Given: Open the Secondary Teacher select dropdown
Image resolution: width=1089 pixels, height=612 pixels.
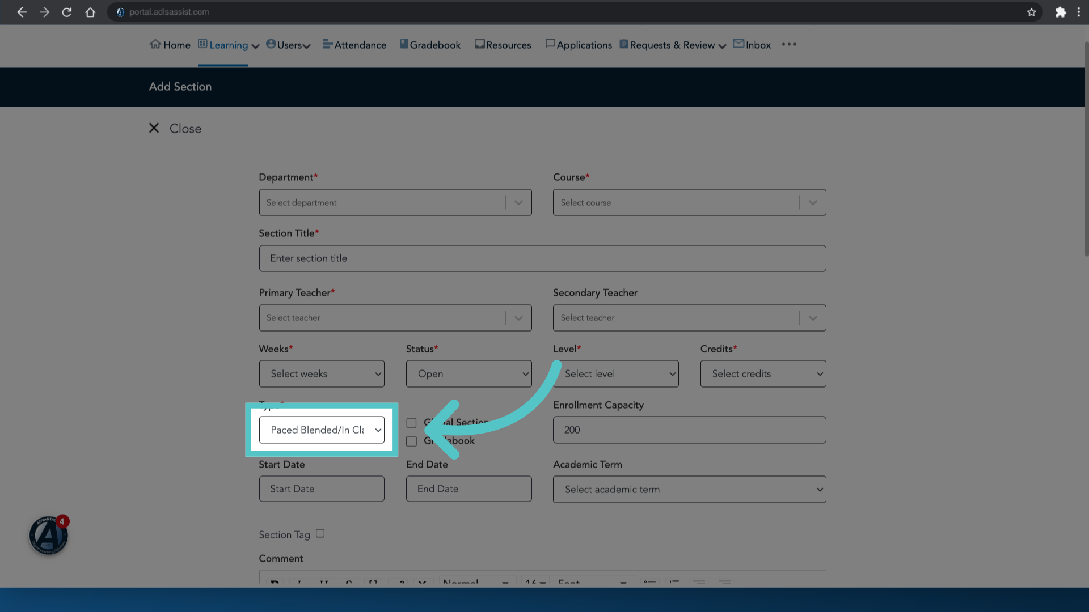Looking at the screenshot, I should [689, 318].
